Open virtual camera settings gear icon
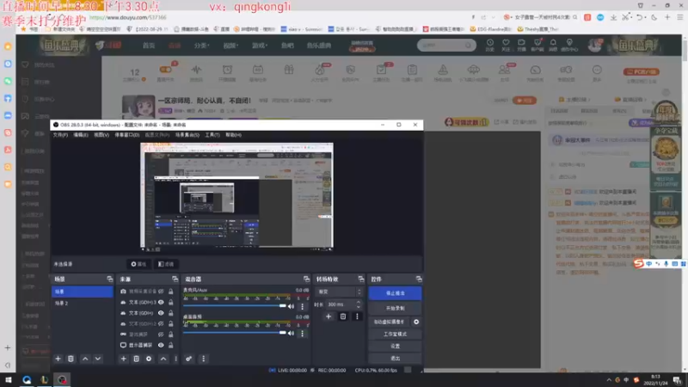Viewport: 688px width, 387px height. [416, 322]
